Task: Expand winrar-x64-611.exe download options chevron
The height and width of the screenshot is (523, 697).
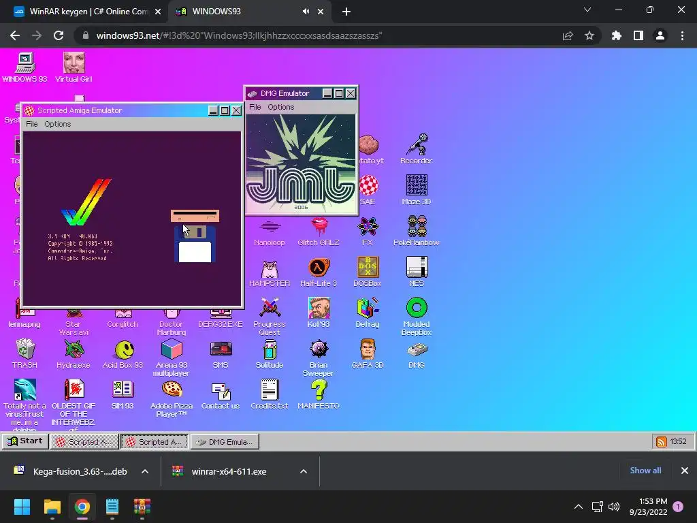Action: tap(304, 471)
